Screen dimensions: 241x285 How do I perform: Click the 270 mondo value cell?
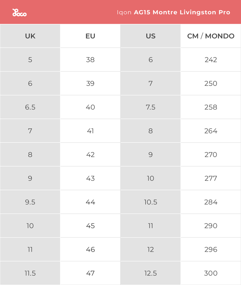(211, 155)
